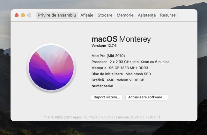Click the macOS Monterey logo image
This screenshot has height=135, width=207.
pyautogui.click(x=51, y=67)
